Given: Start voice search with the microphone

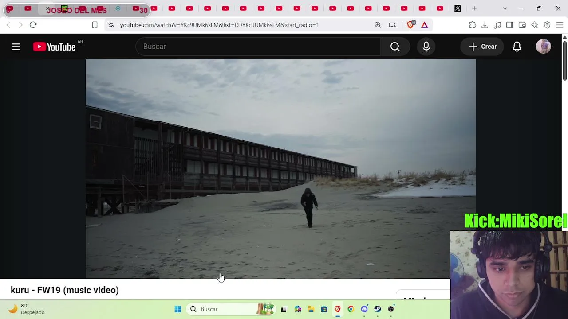Looking at the screenshot, I should (426, 47).
